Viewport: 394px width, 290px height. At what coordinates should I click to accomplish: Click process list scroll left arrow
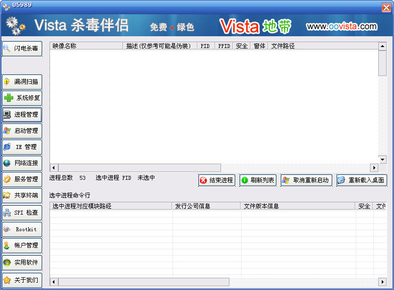pyautogui.click(x=54, y=168)
